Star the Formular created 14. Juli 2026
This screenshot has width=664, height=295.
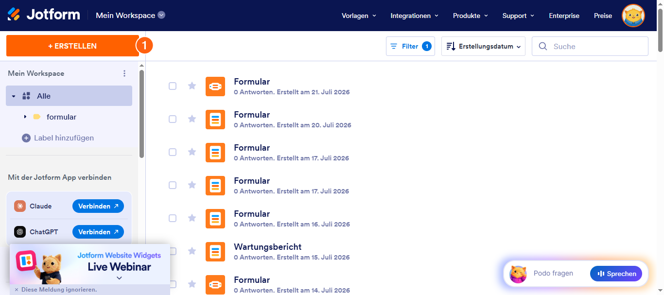(x=192, y=284)
